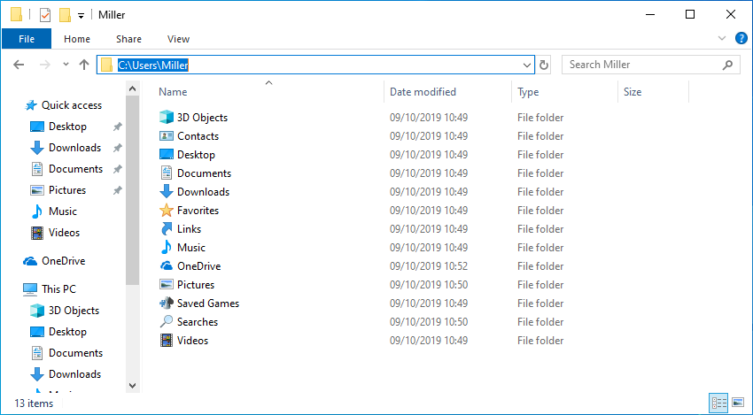
Task: Select the Favorites star folder icon
Action: pos(167,211)
